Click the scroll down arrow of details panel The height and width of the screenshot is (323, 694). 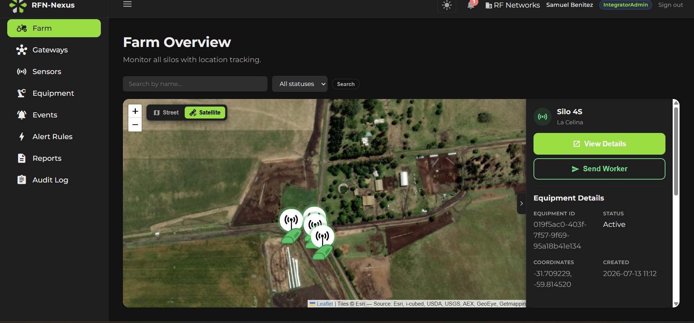coord(676,304)
